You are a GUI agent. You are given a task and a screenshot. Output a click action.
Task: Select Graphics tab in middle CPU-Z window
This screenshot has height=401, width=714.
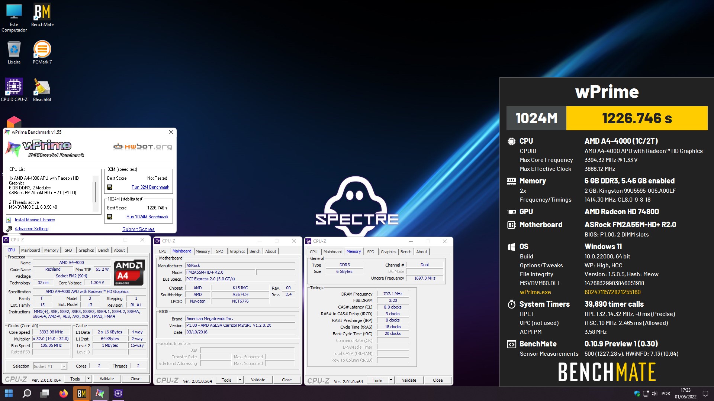[238, 251]
